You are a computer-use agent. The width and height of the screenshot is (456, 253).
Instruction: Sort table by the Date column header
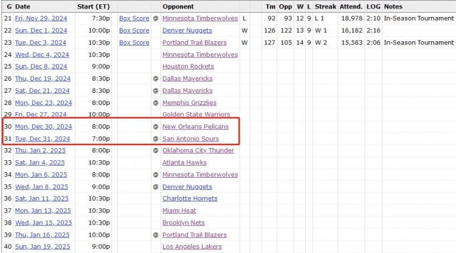(22, 6)
